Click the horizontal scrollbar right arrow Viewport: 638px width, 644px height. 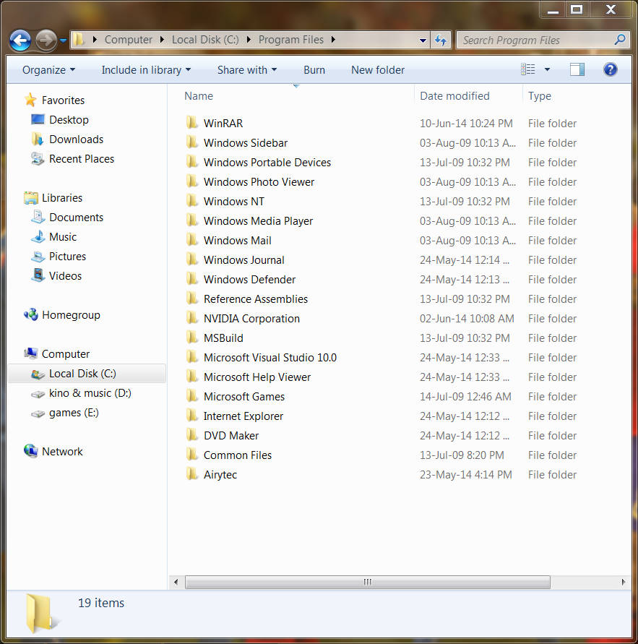[624, 582]
